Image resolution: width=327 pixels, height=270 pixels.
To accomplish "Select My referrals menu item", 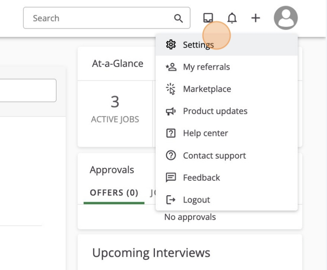I will point(227,67).
